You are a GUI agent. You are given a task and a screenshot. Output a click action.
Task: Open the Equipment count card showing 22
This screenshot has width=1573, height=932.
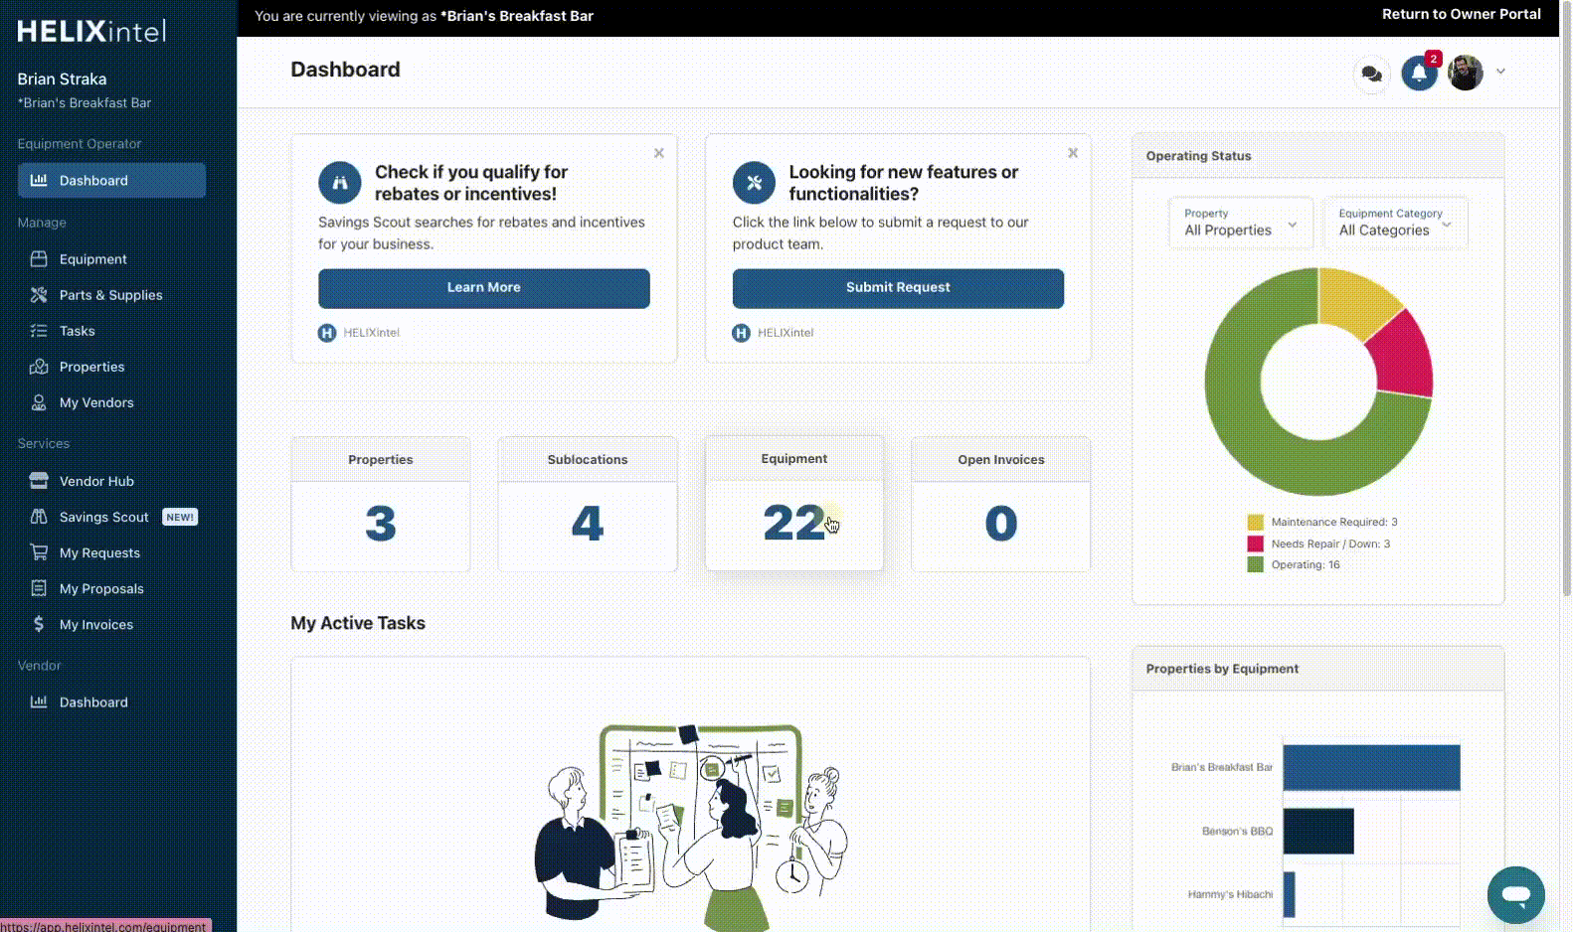click(793, 504)
